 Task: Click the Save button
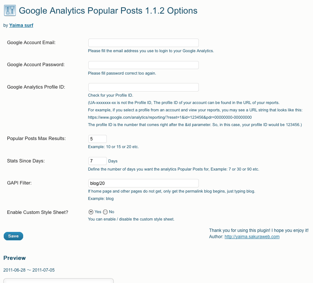pos(13,236)
